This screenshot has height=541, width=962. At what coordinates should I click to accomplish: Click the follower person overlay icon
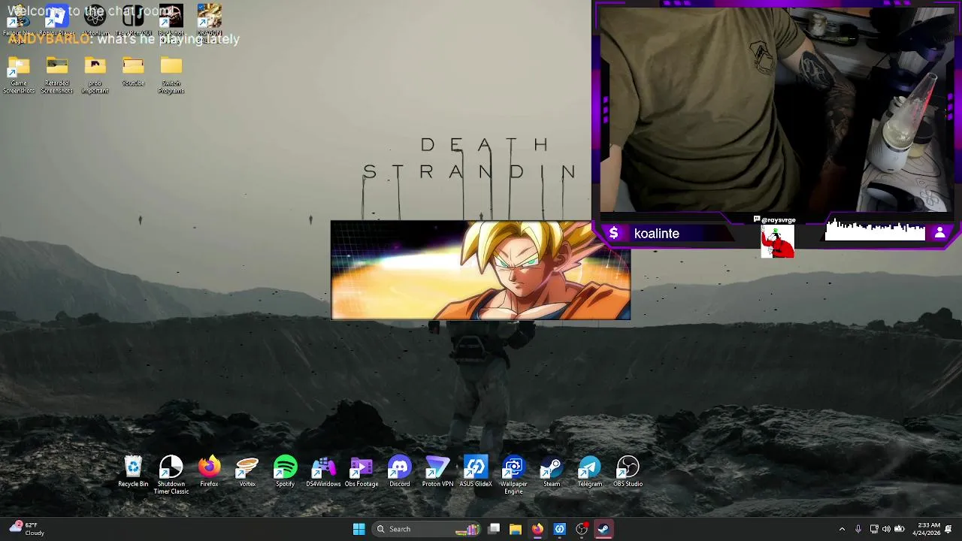(939, 234)
